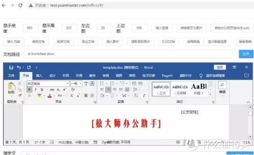This screenshot has height=155, width=254.
Task: Click the Undo arrow icon
Action: pyautogui.click(x=19, y=67)
